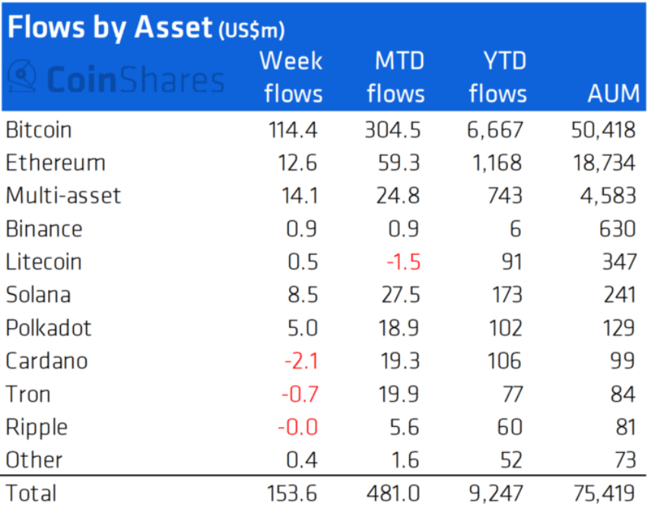
Task: Click the YTD flows column header
Action: click(x=498, y=77)
